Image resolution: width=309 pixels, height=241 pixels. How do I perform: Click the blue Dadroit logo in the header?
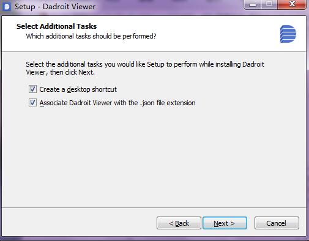tap(288, 34)
